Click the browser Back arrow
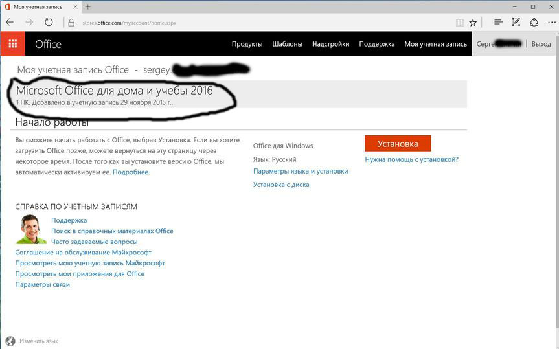The height and width of the screenshot is (349, 559). tap(10, 22)
